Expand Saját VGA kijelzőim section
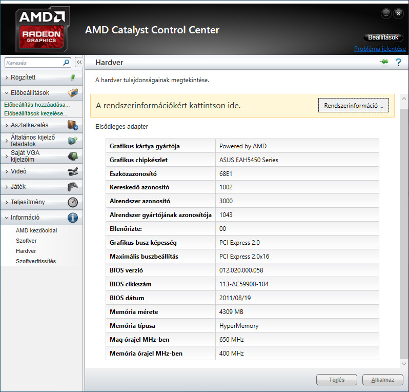This screenshot has height=392, width=409. pyautogui.click(x=42, y=156)
